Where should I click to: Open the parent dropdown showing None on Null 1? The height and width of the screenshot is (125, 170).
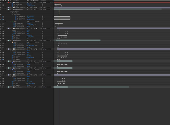click(47, 3)
